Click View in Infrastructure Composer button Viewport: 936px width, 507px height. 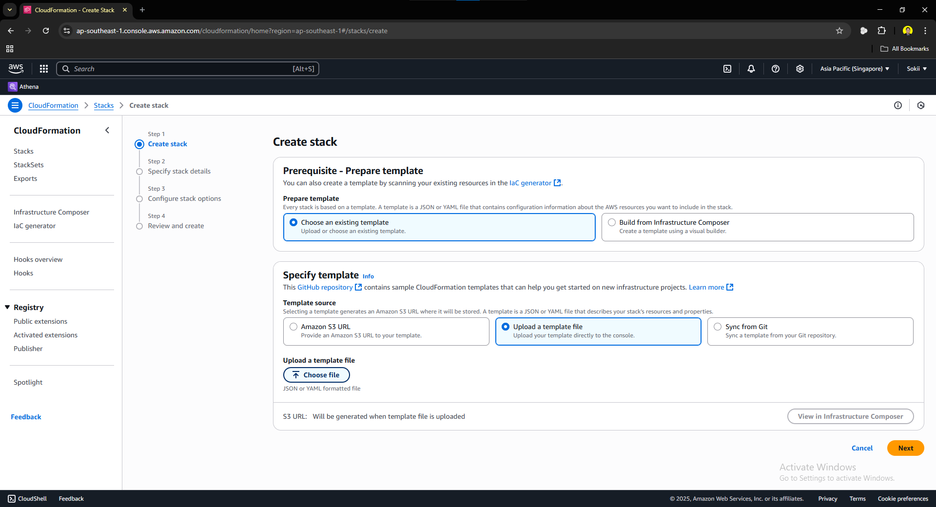tap(850, 416)
